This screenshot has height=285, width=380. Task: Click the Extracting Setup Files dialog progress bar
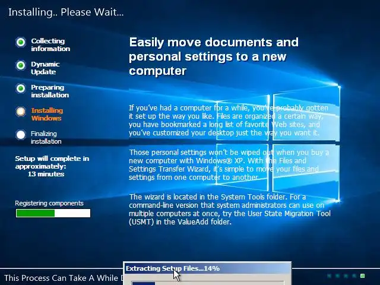click(x=208, y=283)
